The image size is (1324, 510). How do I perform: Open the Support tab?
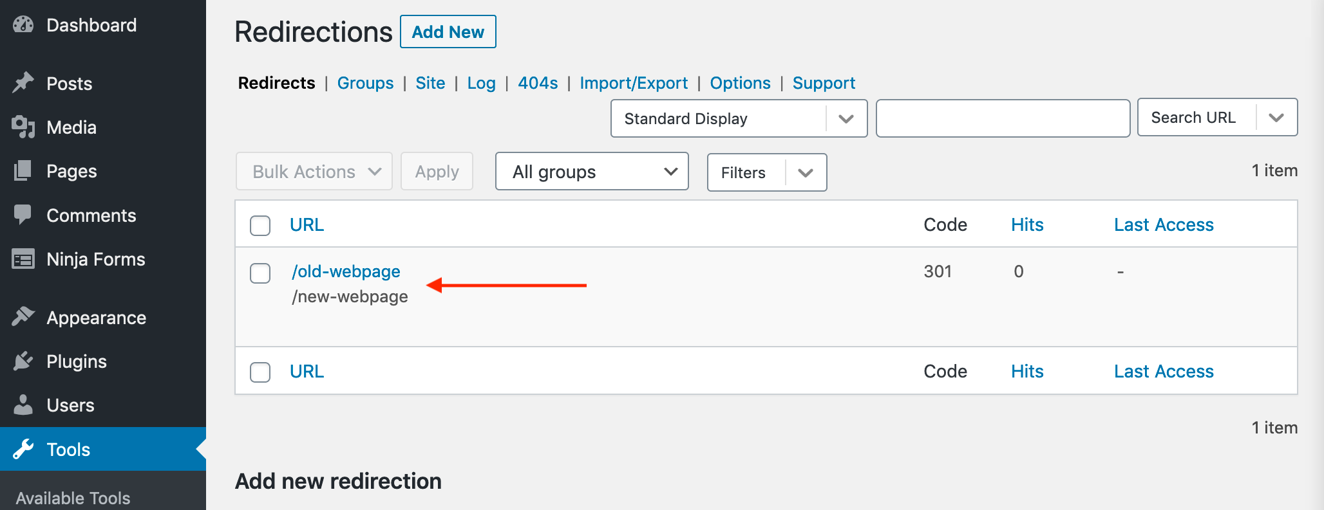[x=824, y=83]
